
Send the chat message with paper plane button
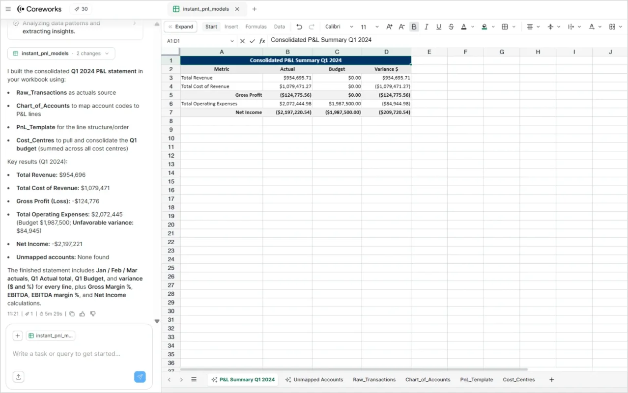pos(140,377)
